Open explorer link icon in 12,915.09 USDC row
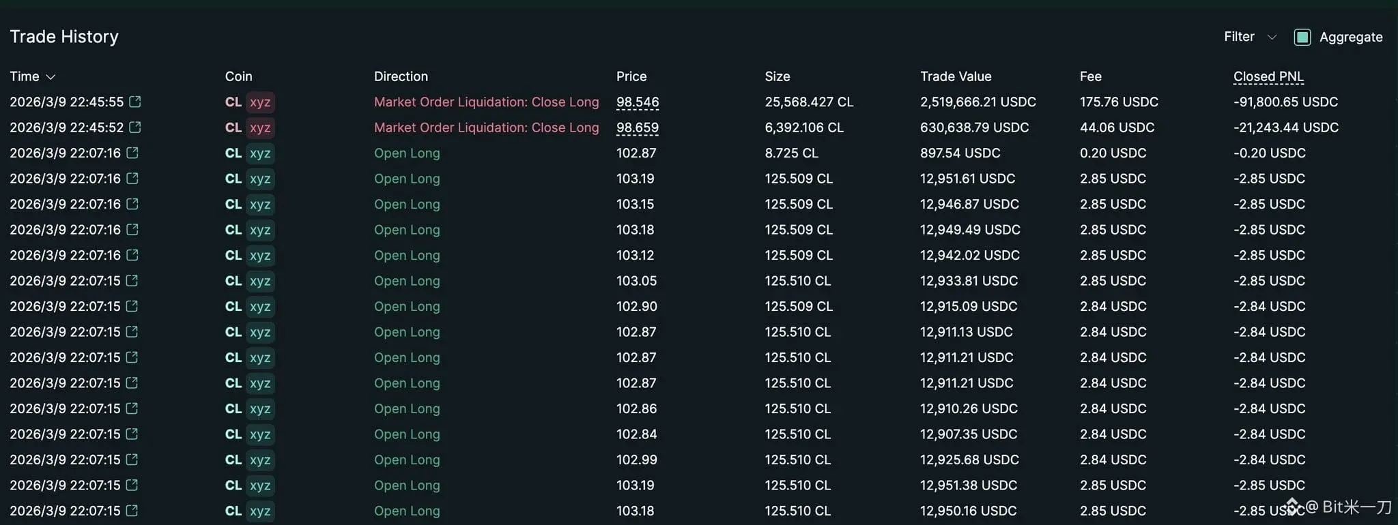Screen dimensions: 1398x525 [x=132, y=306]
